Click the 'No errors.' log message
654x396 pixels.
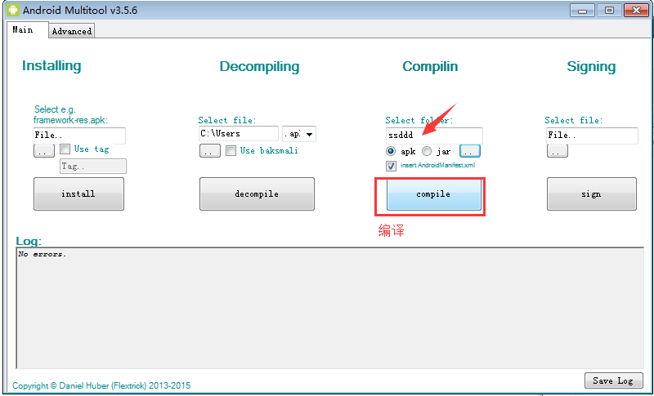[43, 254]
